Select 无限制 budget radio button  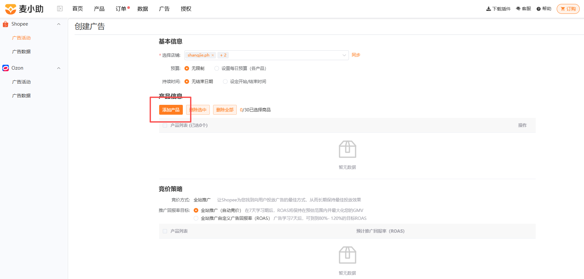(187, 68)
